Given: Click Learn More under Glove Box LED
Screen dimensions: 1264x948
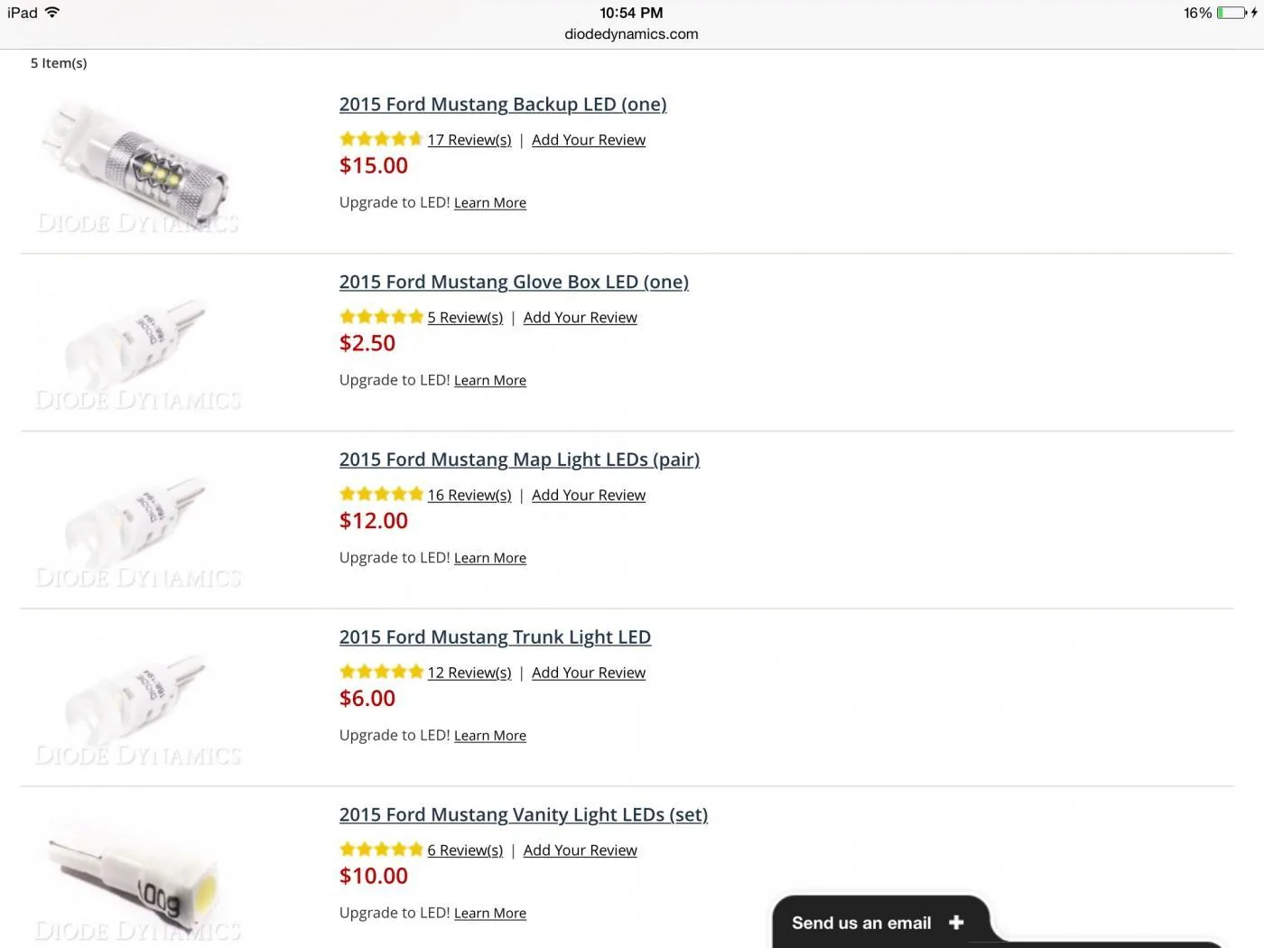Looking at the screenshot, I should click(x=490, y=381).
